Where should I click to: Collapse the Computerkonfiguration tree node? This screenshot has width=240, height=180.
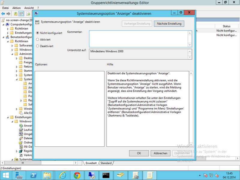coord(4,24)
